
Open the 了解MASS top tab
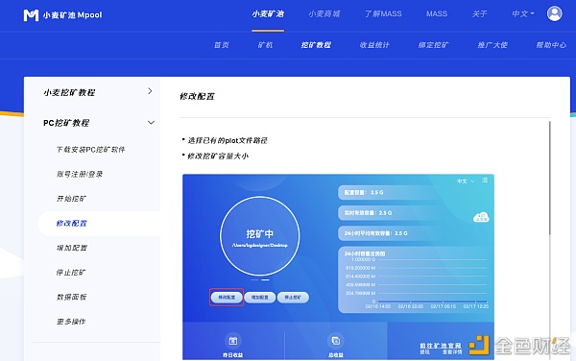pos(383,14)
